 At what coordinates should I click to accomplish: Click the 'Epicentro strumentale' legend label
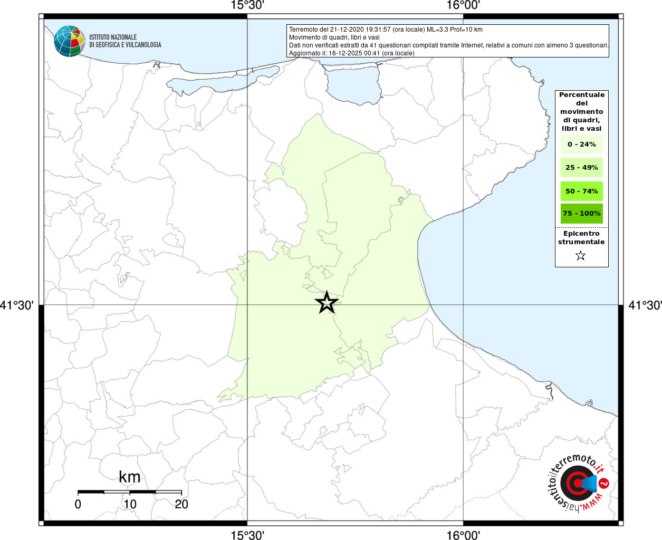point(581,238)
